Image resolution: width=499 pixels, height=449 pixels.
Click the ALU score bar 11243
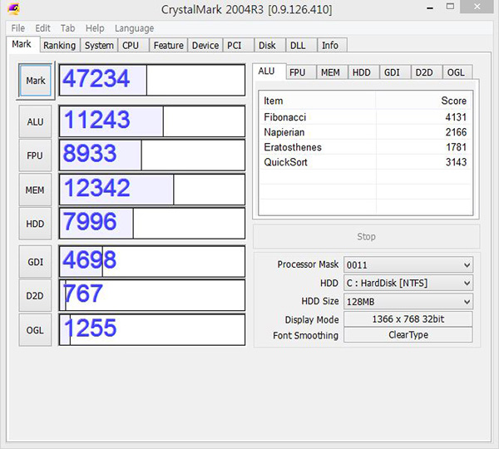click(x=152, y=121)
